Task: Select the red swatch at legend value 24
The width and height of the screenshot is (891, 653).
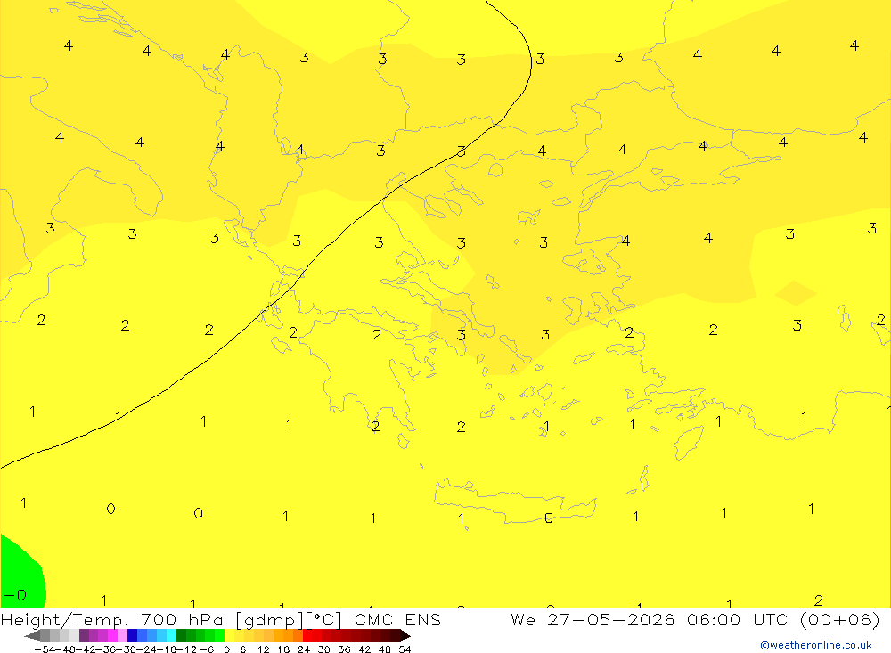Action: (307, 636)
